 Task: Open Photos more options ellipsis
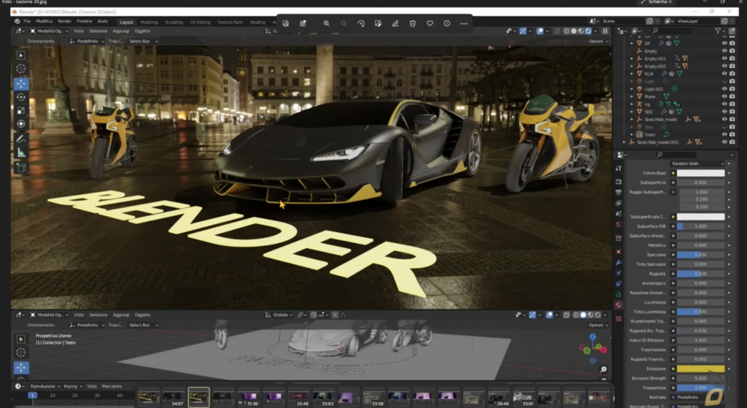pyautogui.click(x=464, y=23)
